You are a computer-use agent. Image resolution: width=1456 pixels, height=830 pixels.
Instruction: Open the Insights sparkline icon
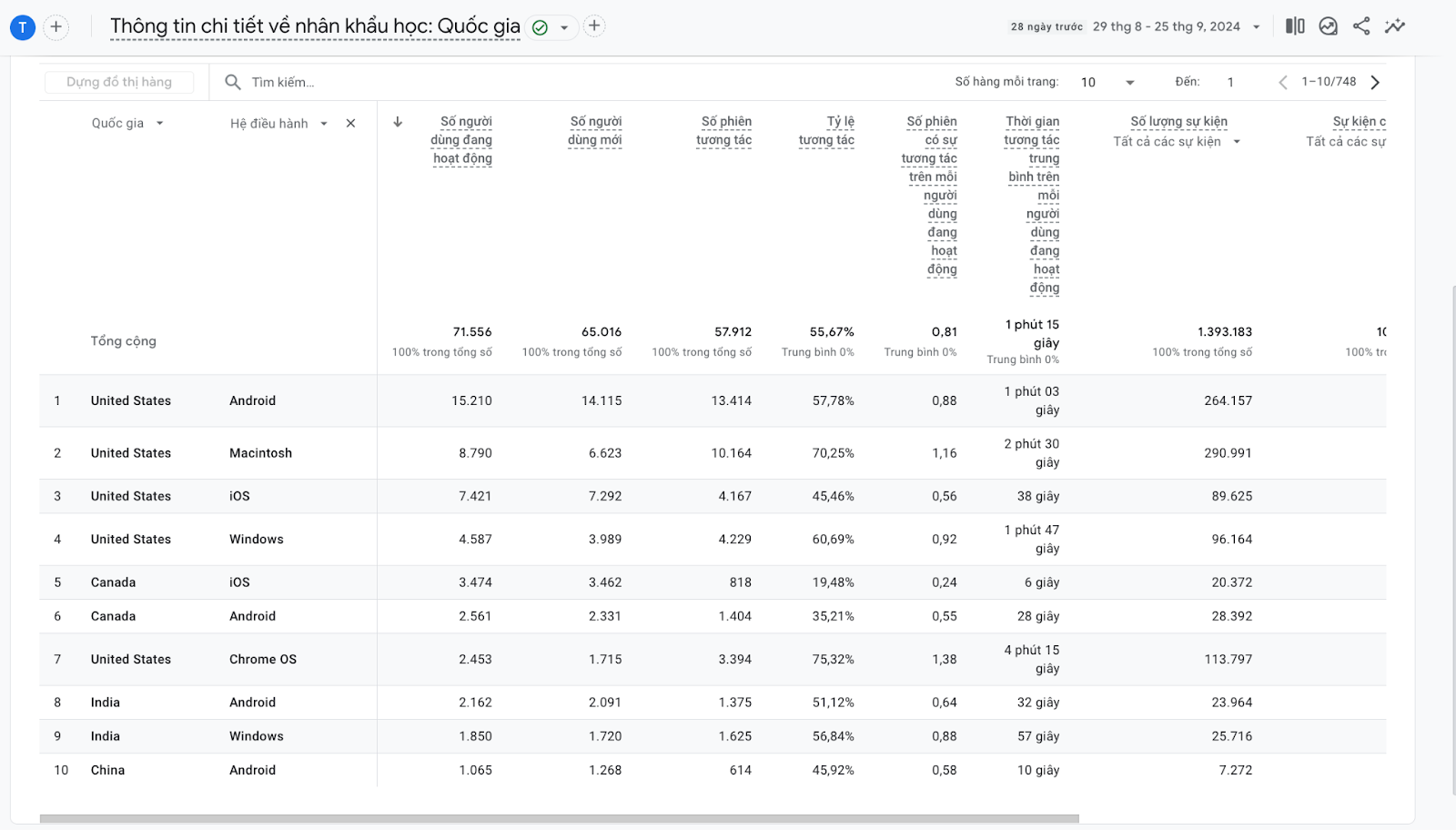tap(1394, 26)
